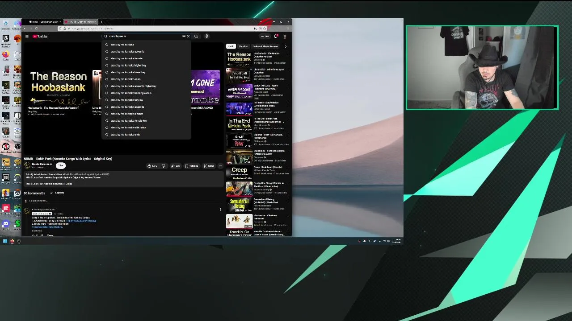Select the second filter chip in sidebar
Viewport: 572px width, 321px height.
click(x=243, y=46)
